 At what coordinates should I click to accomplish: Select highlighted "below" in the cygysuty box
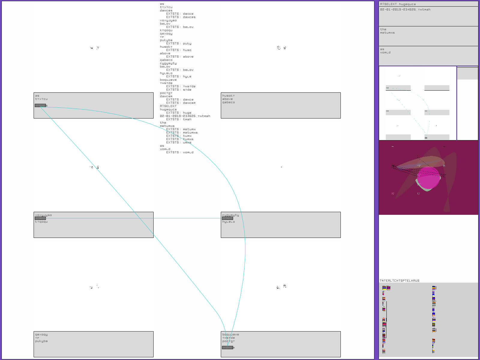point(227,218)
